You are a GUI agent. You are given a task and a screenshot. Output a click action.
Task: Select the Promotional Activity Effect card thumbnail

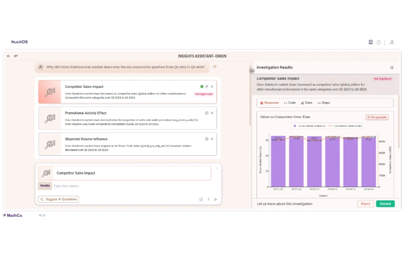[50, 118]
